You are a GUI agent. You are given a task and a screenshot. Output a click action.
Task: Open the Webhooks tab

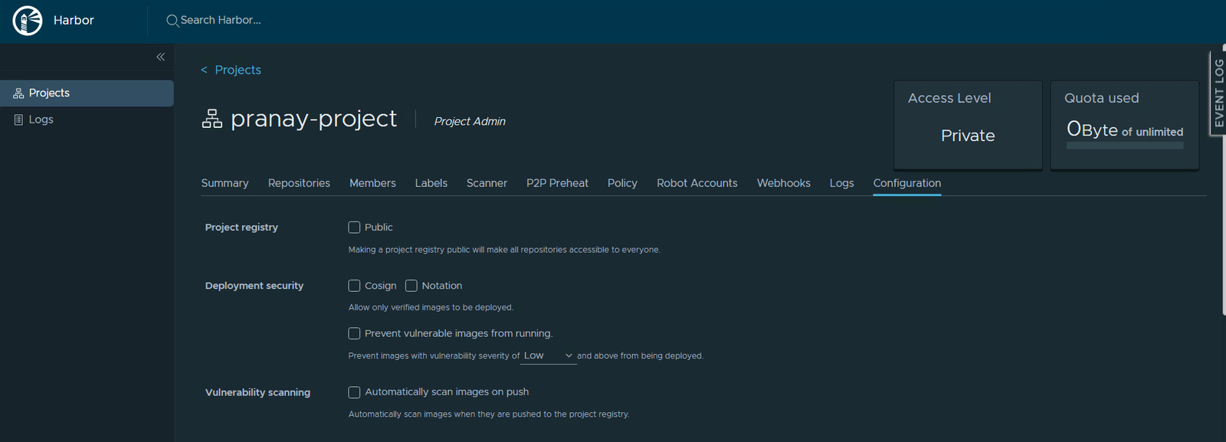point(784,183)
